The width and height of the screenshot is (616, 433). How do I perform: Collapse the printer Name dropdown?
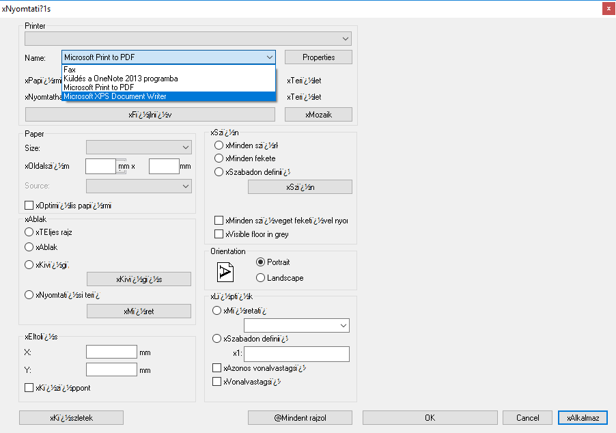tap(270, 57)
